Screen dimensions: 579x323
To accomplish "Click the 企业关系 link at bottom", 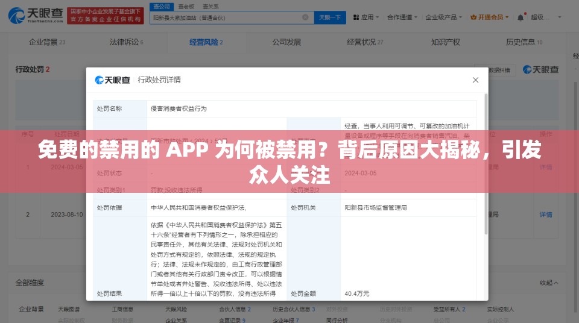I will 176,320.
